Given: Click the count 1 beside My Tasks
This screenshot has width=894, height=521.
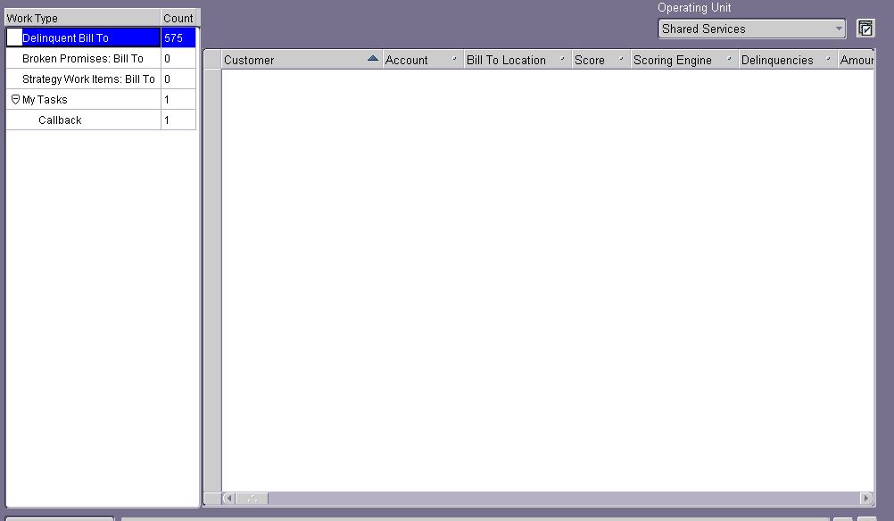Looking at the screenshot, I should coord(178,100).
